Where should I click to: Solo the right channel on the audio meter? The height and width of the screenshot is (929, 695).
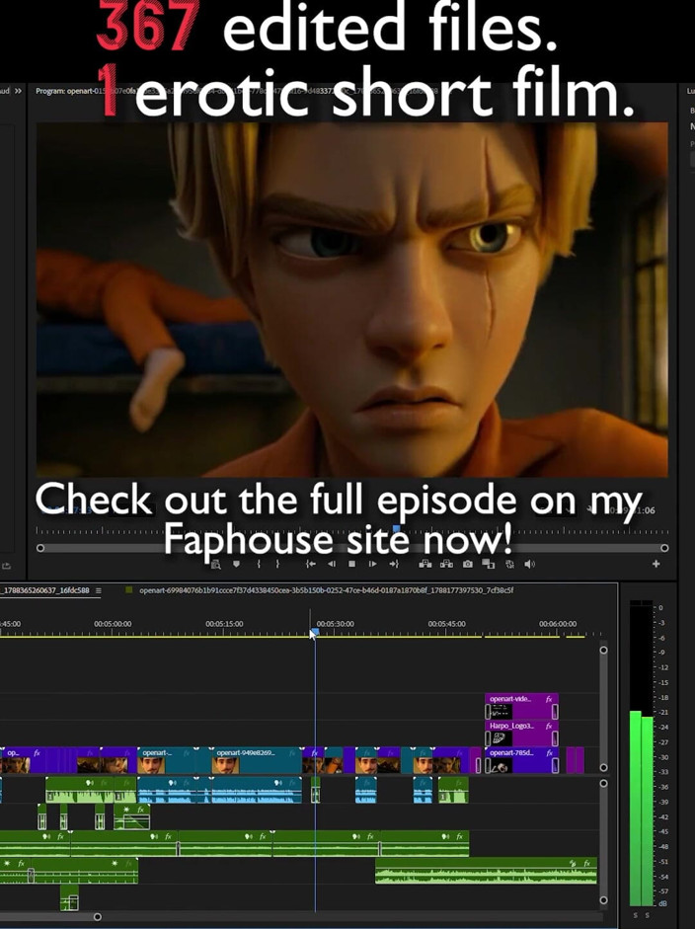[647, 915]
